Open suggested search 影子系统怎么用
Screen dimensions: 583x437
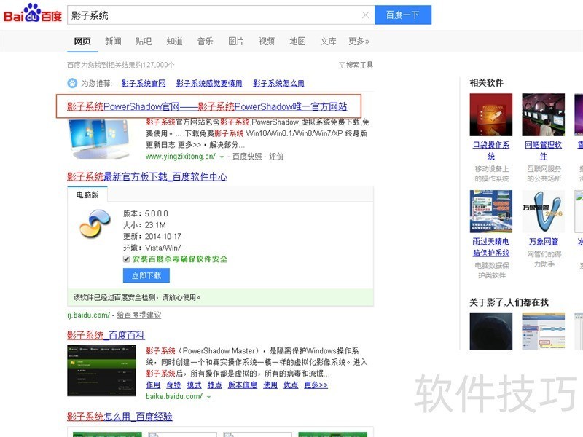click(278, 83)
